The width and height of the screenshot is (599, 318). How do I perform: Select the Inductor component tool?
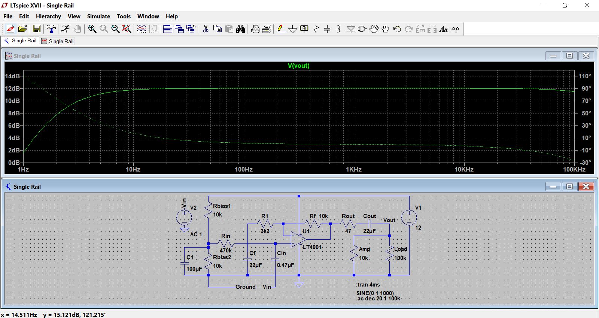(339, 29)
